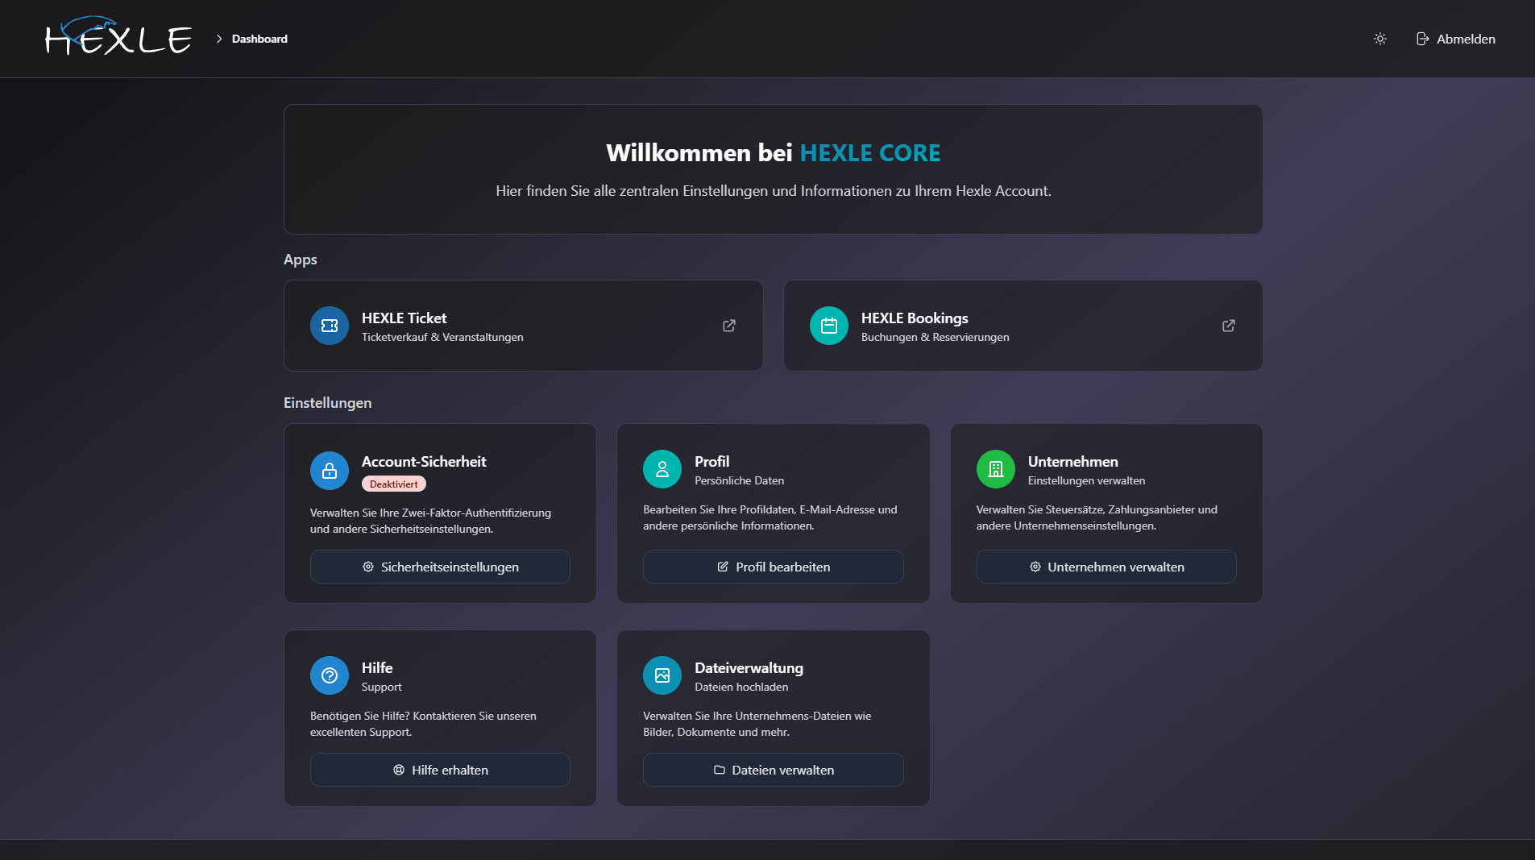Click the Hilfe question mark icon
1535x860 pixels.
point(330,675)
